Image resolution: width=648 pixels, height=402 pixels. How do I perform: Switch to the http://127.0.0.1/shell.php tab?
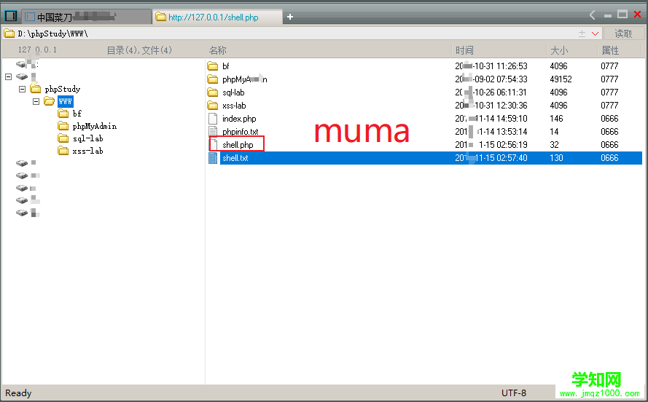click(217, 17)
